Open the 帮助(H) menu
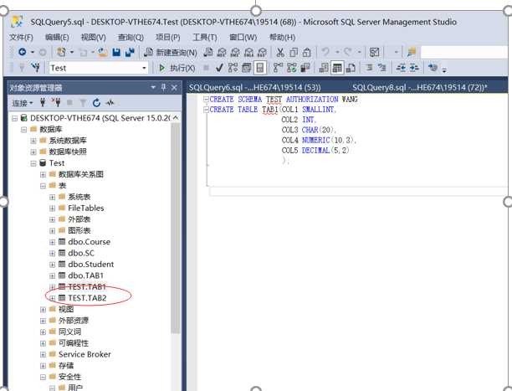 (x=282, y=38)
